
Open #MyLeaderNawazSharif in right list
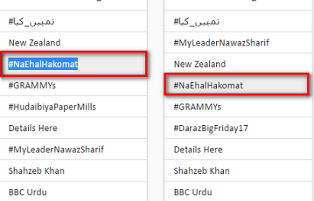point(222,43)
